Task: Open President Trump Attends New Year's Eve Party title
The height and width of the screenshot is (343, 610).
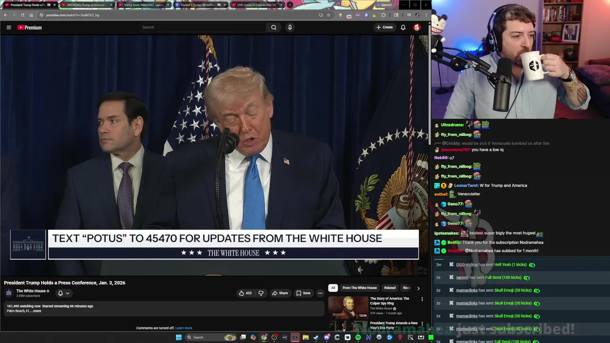Action: tap(394, 325)
